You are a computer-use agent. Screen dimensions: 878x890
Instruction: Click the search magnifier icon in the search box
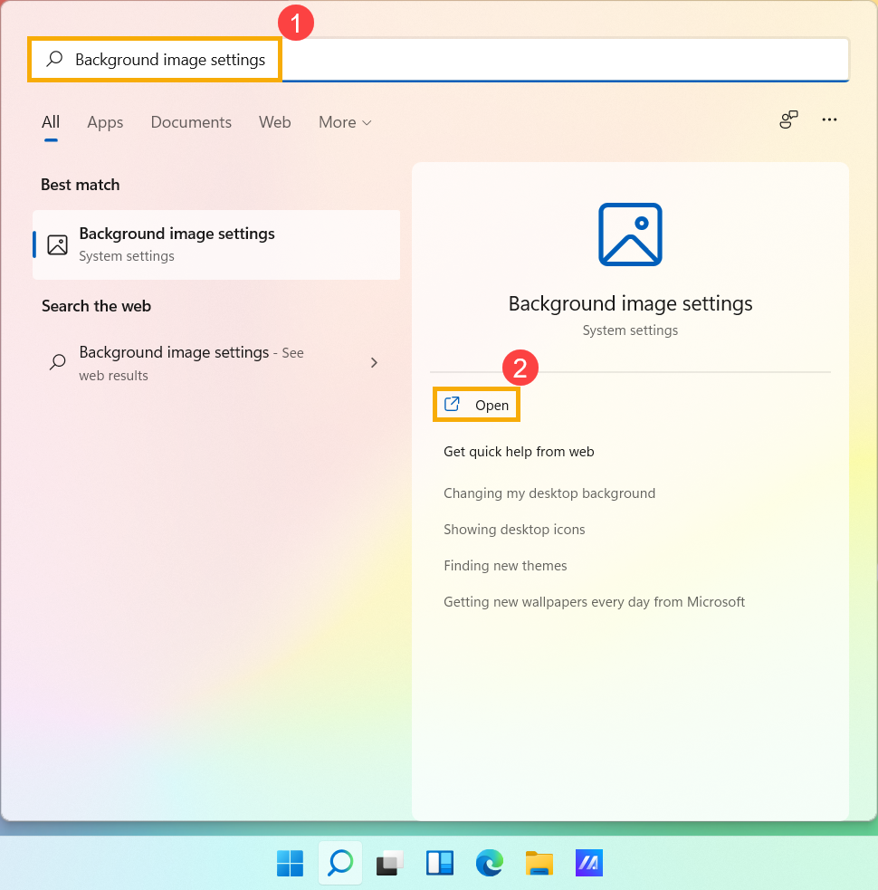tap(54, 59)
